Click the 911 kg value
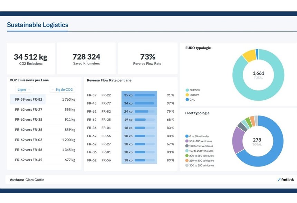297x203 pixels. (70, 120)
